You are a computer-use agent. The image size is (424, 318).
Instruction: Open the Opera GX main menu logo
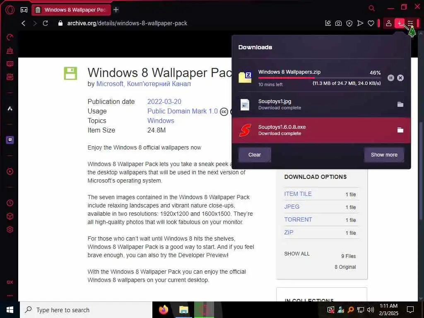point(10,10)
